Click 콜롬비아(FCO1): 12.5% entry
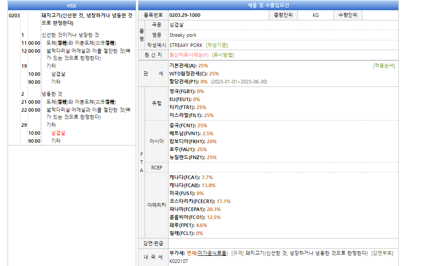 point(195,218)
